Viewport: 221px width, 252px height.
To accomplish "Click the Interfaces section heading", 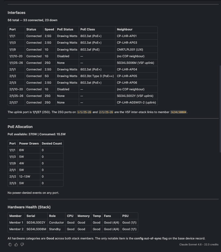I will pyautogui.click(x=17, y=13).
